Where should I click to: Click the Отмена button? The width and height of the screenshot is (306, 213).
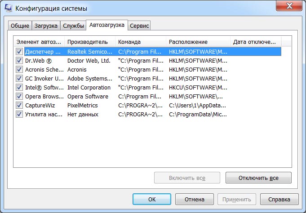(194, 199)
